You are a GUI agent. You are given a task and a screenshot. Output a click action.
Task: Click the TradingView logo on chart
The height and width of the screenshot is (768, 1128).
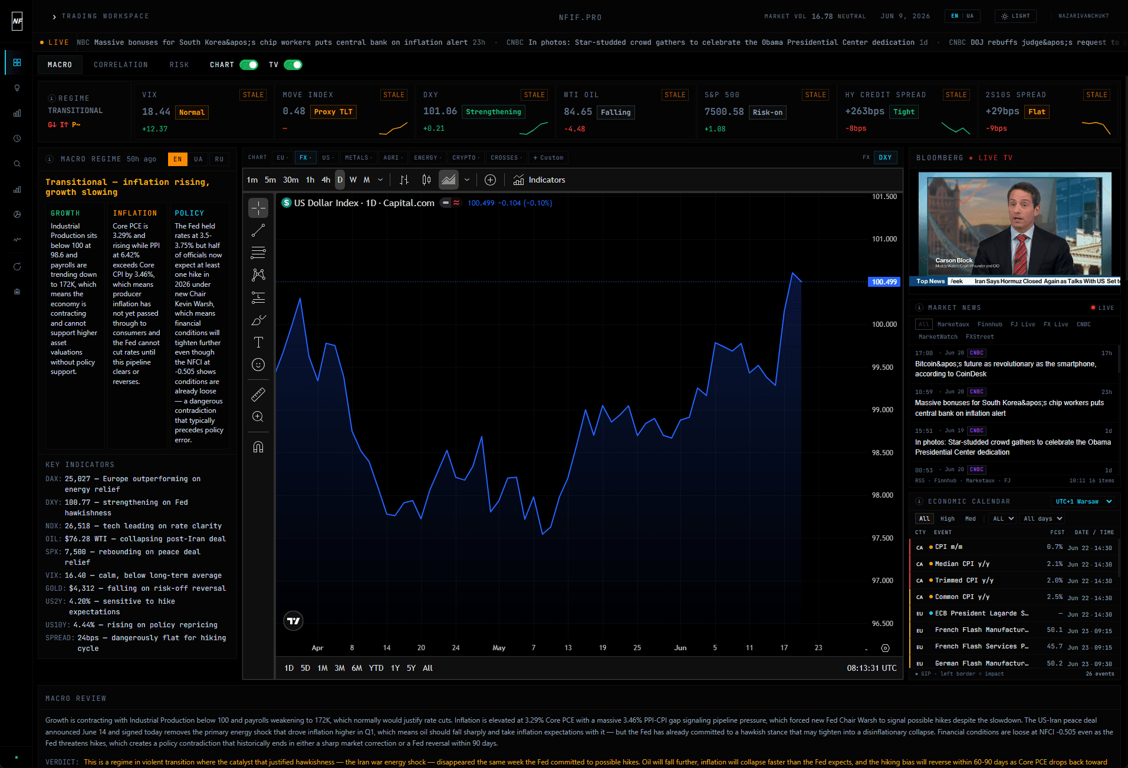pos(293,620)
